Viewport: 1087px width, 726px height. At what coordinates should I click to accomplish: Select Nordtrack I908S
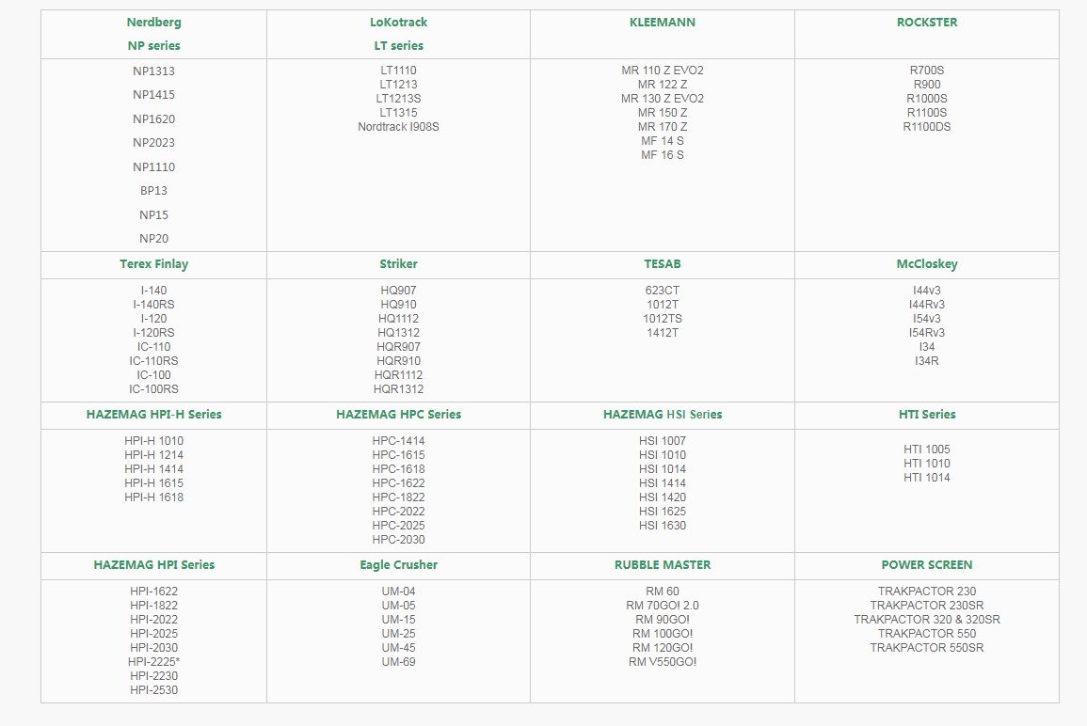[399, 127]
